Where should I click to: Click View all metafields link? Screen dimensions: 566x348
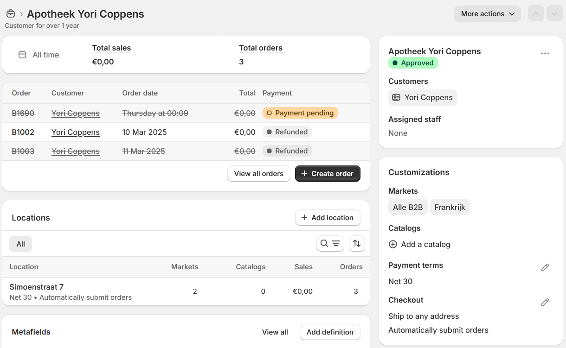coord(275,332)
